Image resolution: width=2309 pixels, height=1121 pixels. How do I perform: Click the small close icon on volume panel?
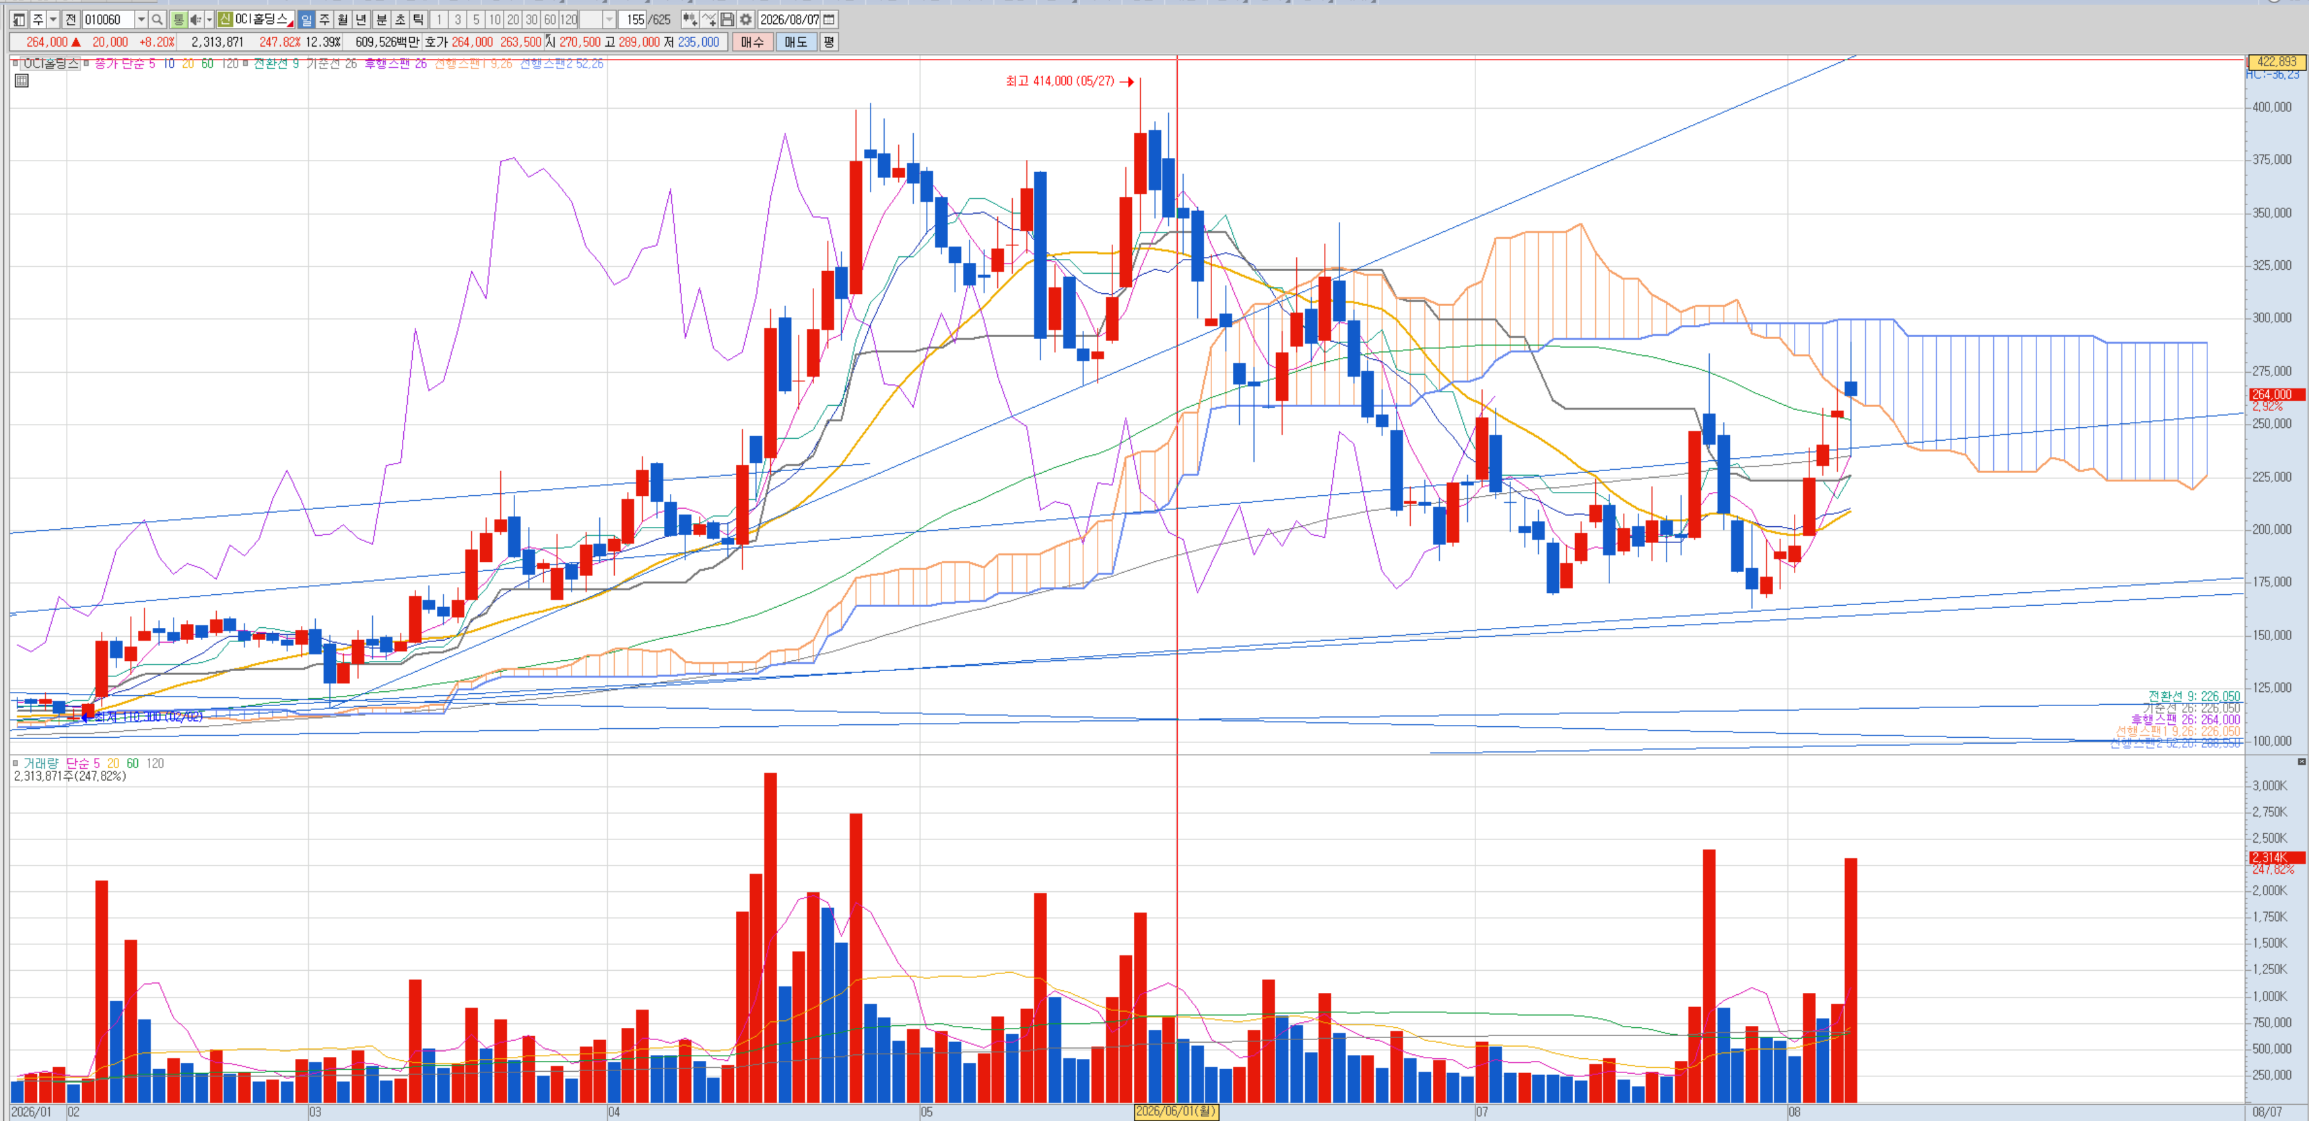2301,761
